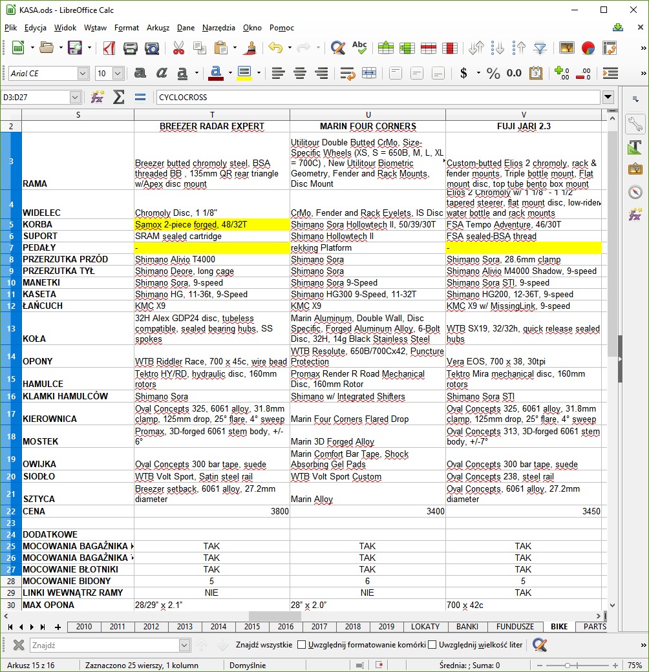Click into the Znajdź search field
This screenshot has width=649, height=672.
(x=105, y=645)
